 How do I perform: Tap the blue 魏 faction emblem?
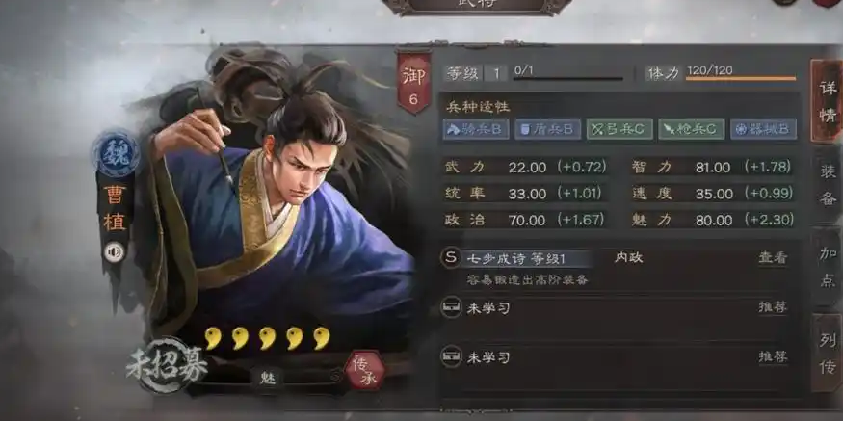(116, 155)
